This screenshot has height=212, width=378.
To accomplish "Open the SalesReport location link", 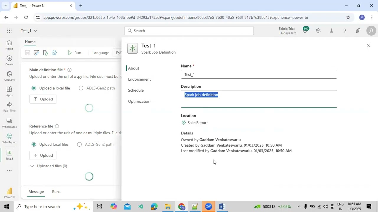I will 198,122.
